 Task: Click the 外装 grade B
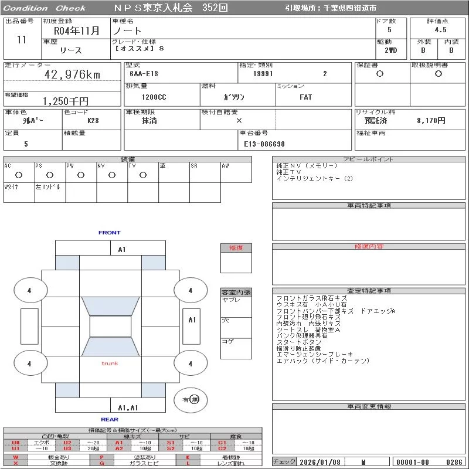(423, 50)
